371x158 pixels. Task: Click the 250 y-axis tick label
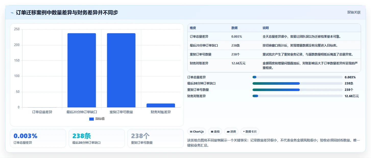(x=17, y=29)
